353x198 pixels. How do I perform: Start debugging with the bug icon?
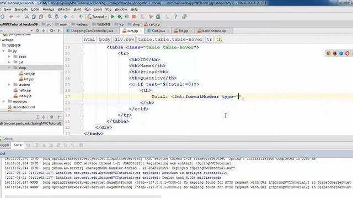120,16
